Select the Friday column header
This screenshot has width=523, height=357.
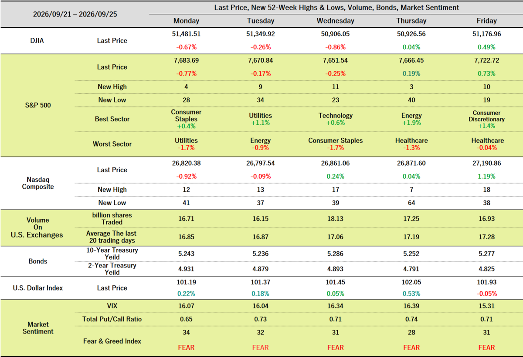[487, 21]
